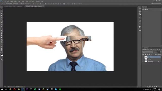Select the Brush tool
This screenshot has height=91, width=162.
tap(2, 24)
